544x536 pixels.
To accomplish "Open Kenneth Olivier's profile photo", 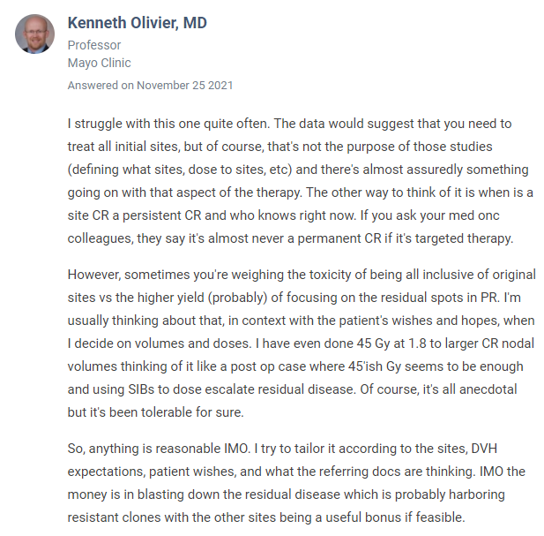I will click(x=34, y=34).
